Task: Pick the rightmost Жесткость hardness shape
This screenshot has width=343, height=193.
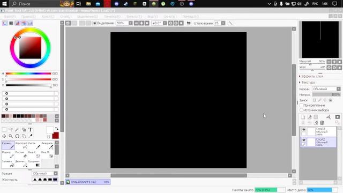Action: (55, 180)
